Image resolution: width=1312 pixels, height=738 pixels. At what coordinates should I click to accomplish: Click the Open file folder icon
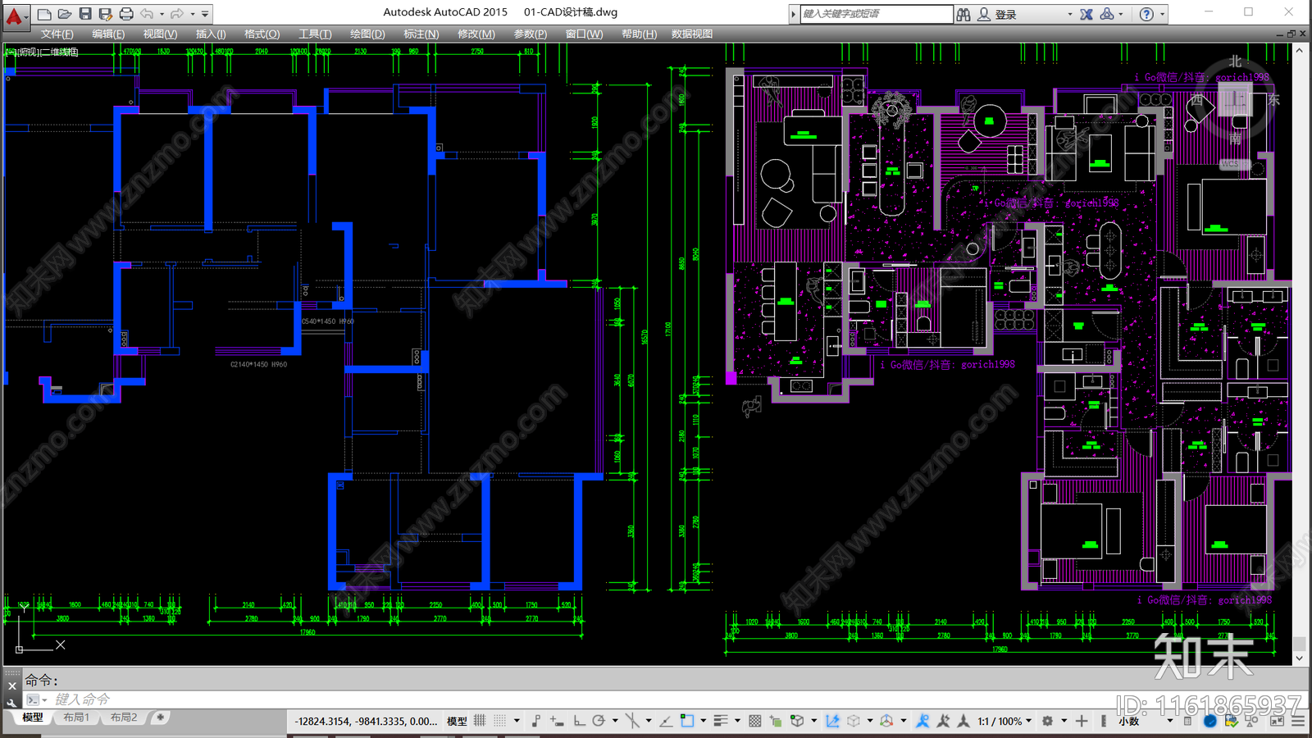[x=64, y=14]
